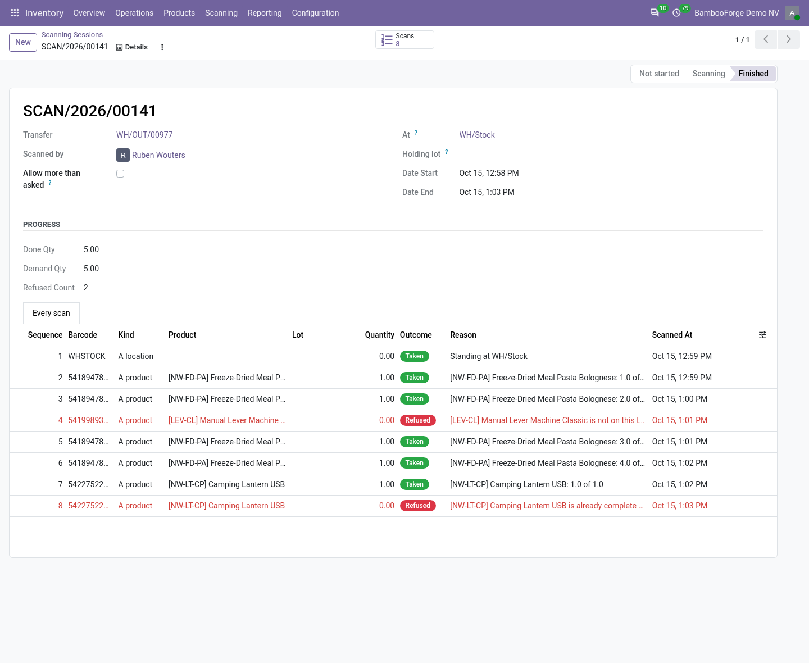The width and height of the screenshot is (809, 663).
Task: Click the Refused badge for Manual Lever Machine
Action: [x=418, y=420]
